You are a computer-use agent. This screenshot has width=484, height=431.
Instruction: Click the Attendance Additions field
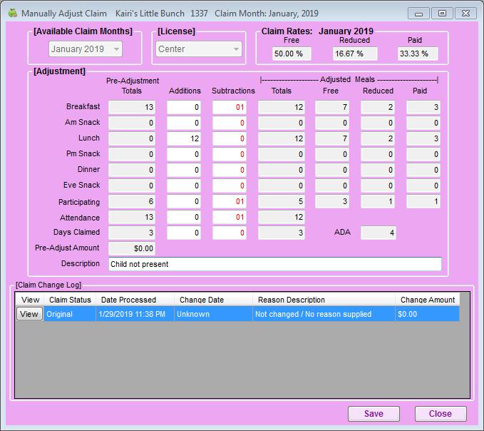(184, 217)
